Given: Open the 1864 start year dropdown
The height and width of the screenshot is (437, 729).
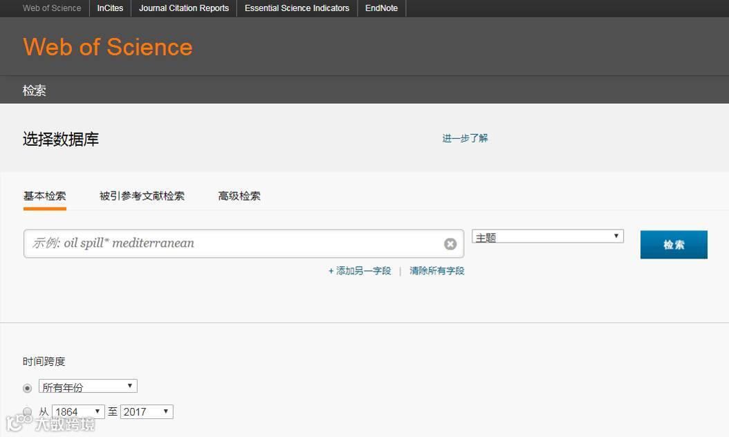Looking at the screenshot, I should (x=78, y=412).
